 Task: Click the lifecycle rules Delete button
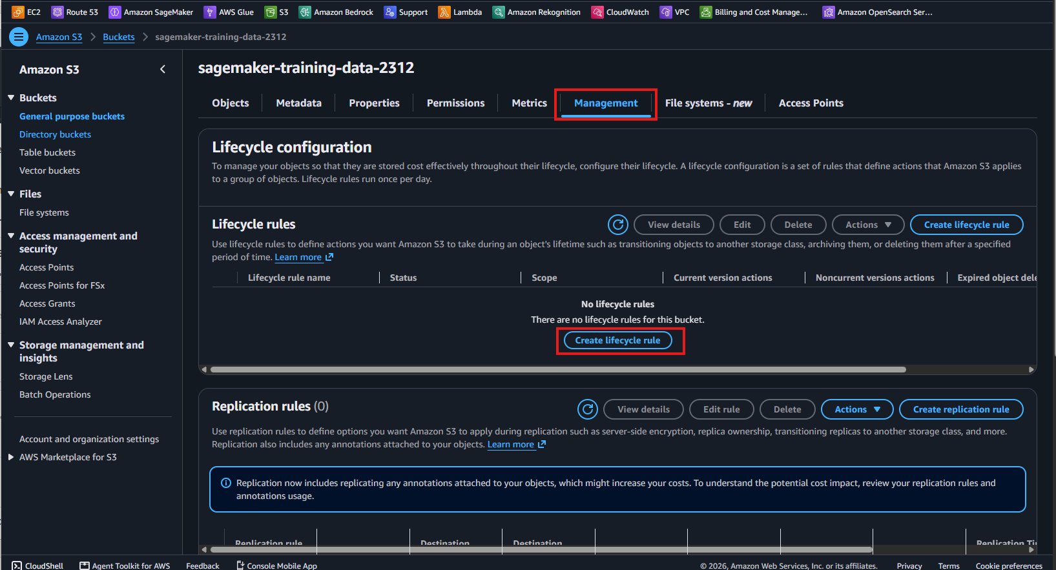tap(798, 225)
